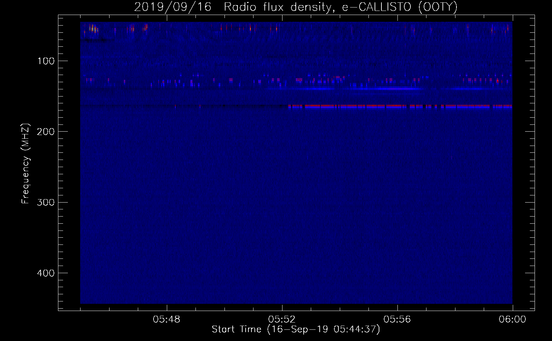The height and width of the screenshot is (341, 552).
Task: Click the 200 frequency tick label
Action: (45, 132)
